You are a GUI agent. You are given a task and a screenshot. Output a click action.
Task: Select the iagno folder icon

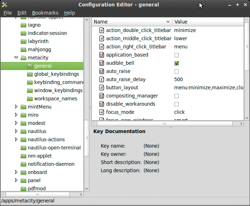point(24,25)
